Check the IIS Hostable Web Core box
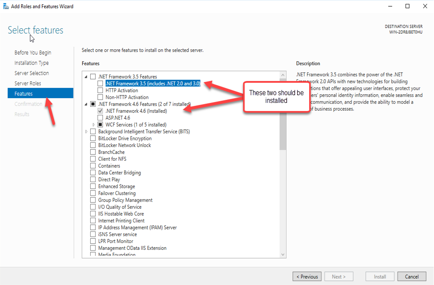The image size is (434, 285). click(x=93, y=213)
